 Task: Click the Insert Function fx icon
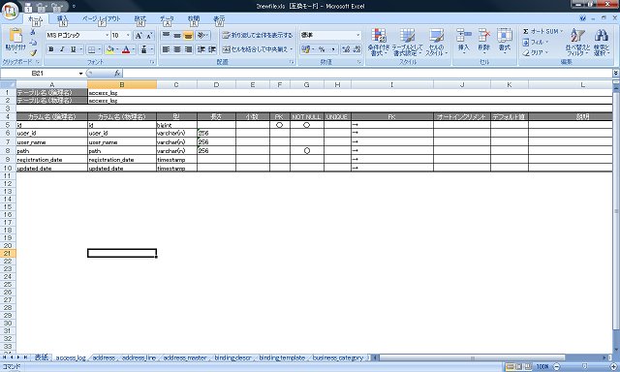117,74
